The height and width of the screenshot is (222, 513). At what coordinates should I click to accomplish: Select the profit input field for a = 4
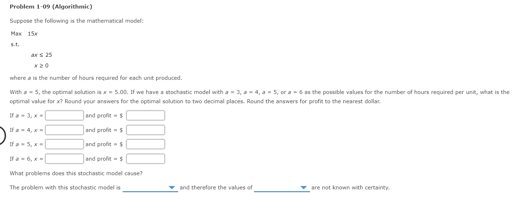pyautogui.click(x=145, y=130)
